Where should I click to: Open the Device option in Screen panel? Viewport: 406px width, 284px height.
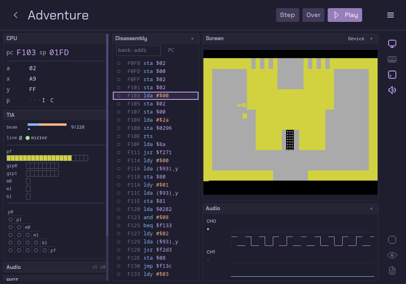pyautogui.click(x=356, y=39)
